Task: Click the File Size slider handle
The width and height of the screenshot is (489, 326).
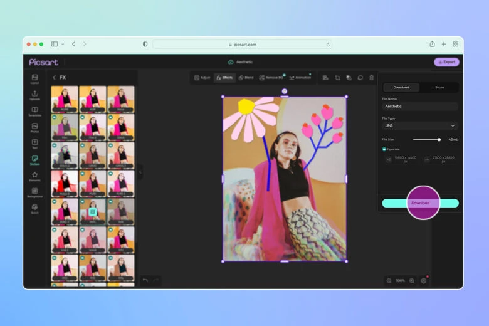Action: [439, 139]
